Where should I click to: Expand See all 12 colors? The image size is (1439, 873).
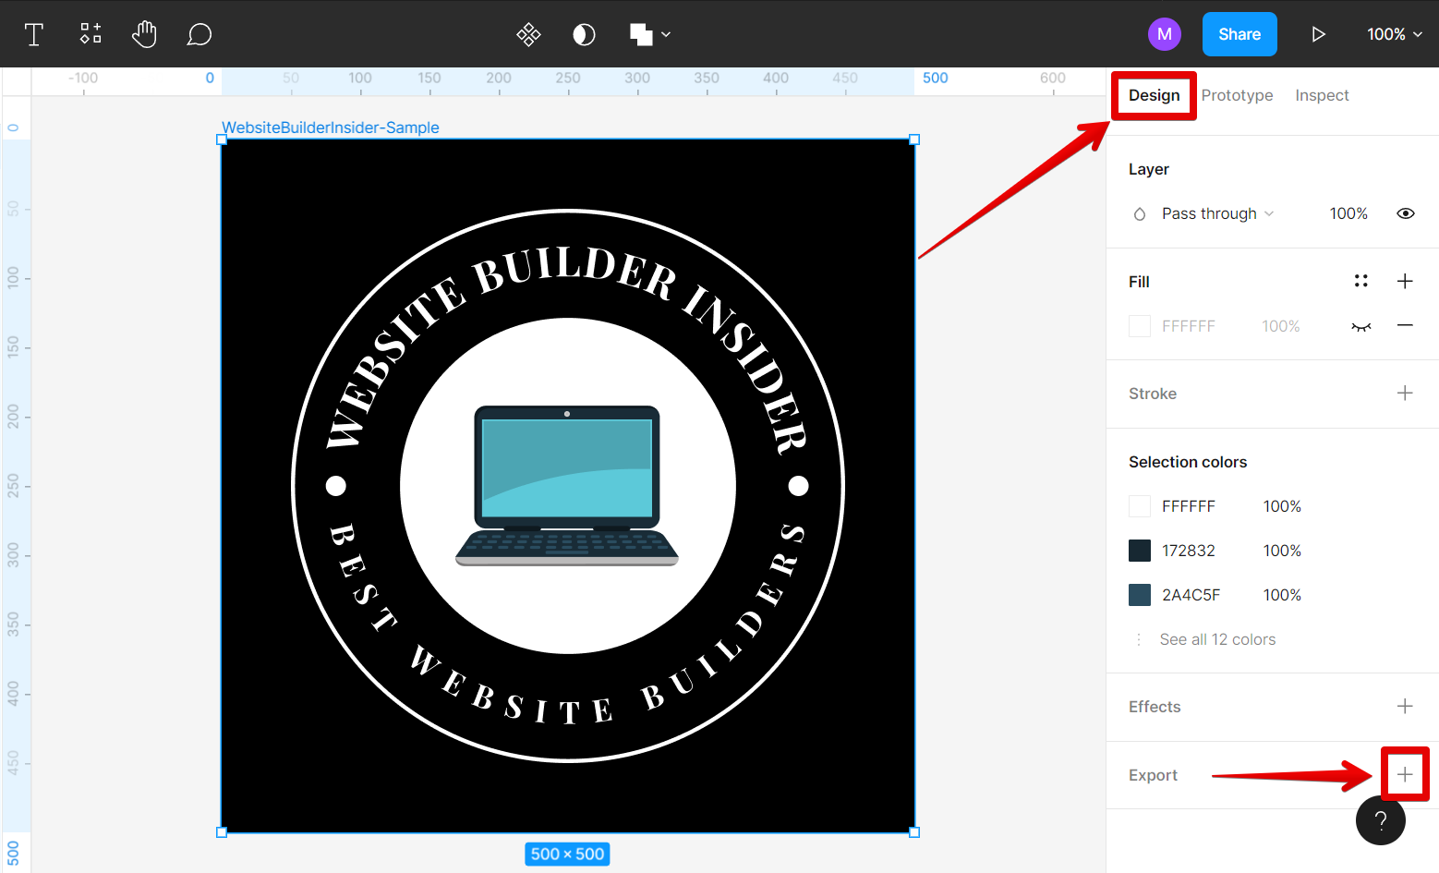1216,639
